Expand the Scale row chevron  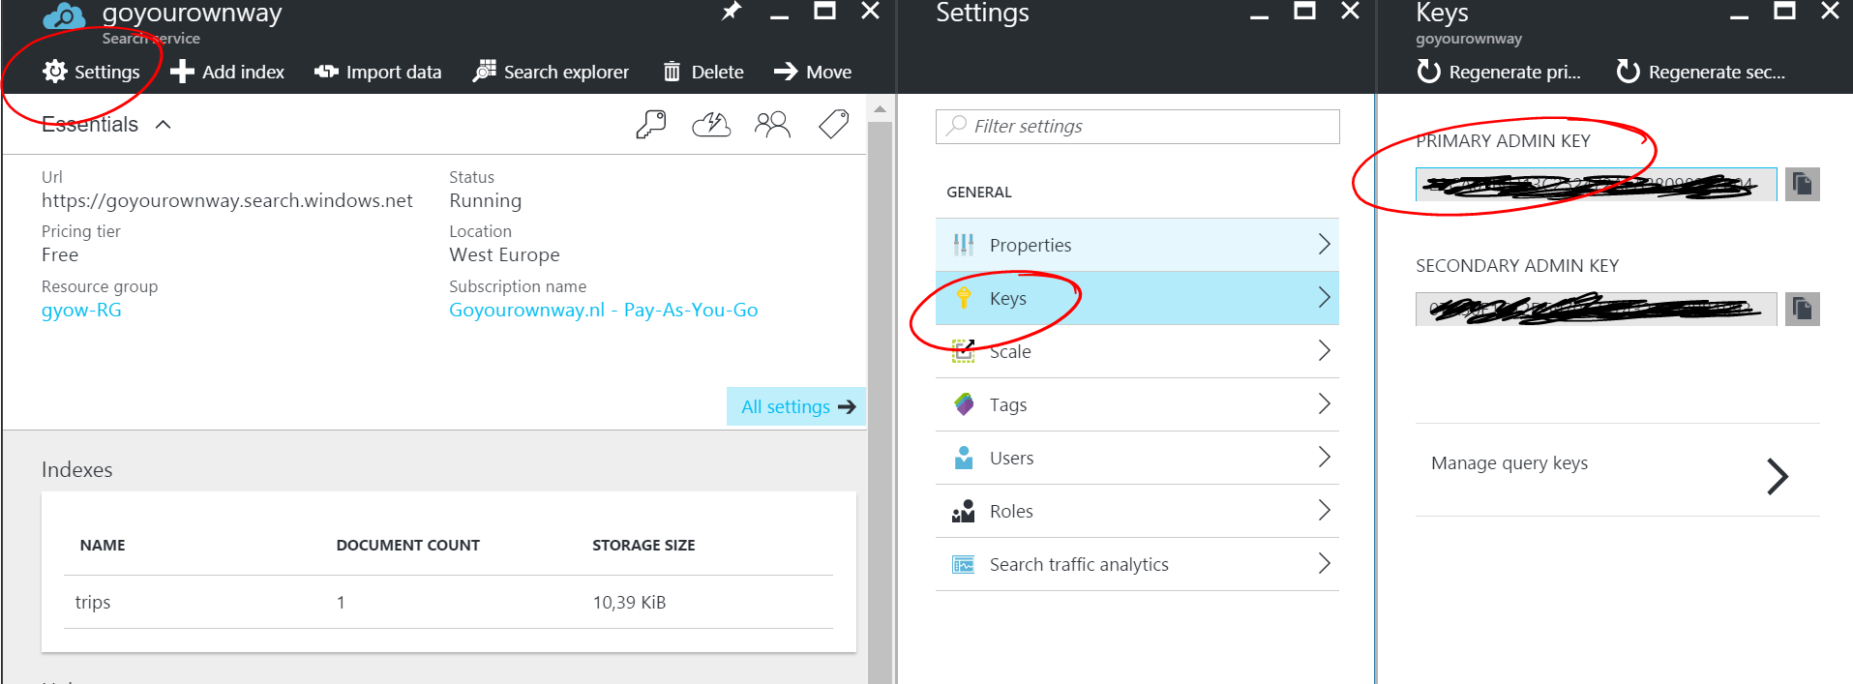1325,350
